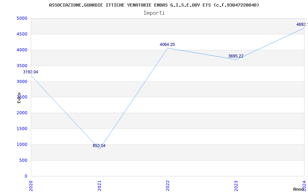
Task: Click the 2022 x-axis label
Action: point(167,186)
